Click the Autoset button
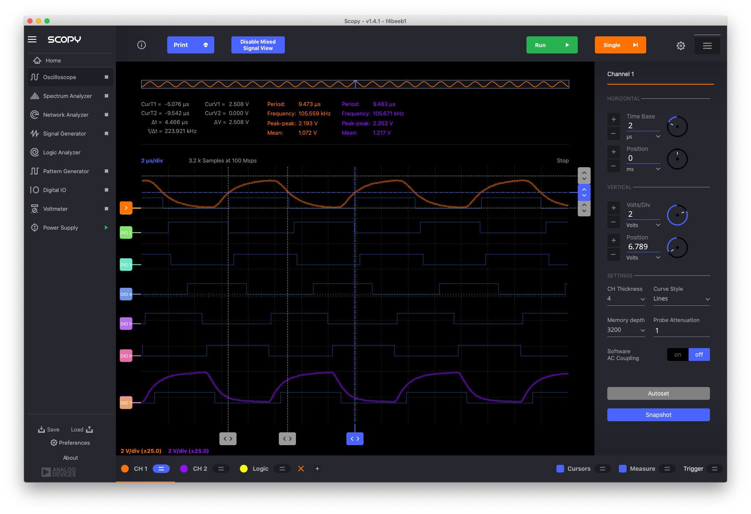751x514 pixels. [659, 393]
